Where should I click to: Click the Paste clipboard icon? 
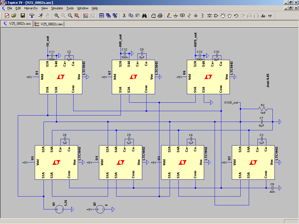[138, 16]
